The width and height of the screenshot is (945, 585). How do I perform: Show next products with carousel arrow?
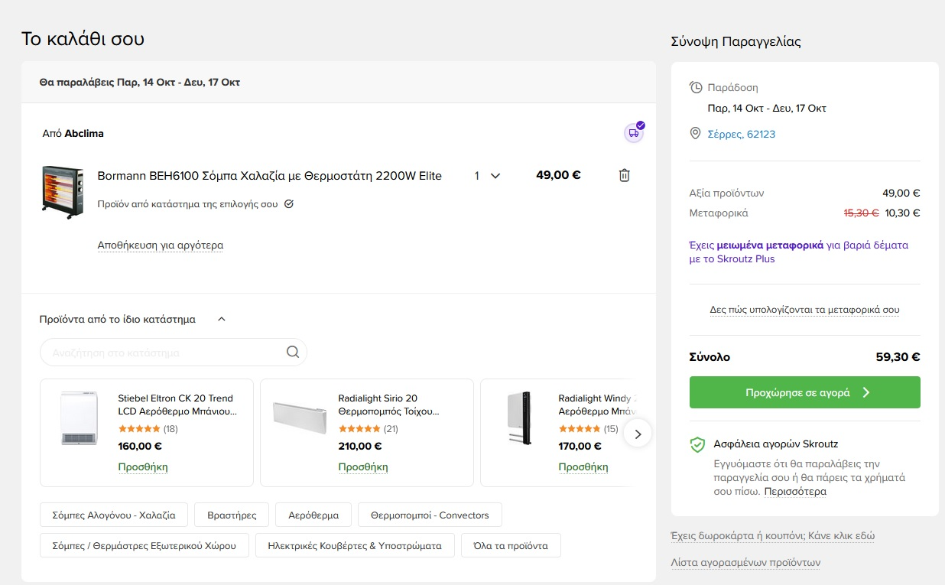638,434
